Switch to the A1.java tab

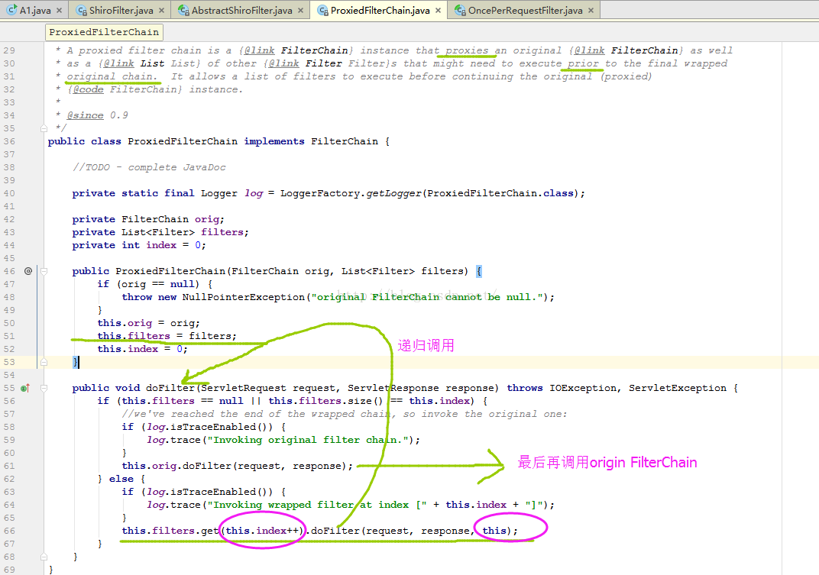pos(35,11)
